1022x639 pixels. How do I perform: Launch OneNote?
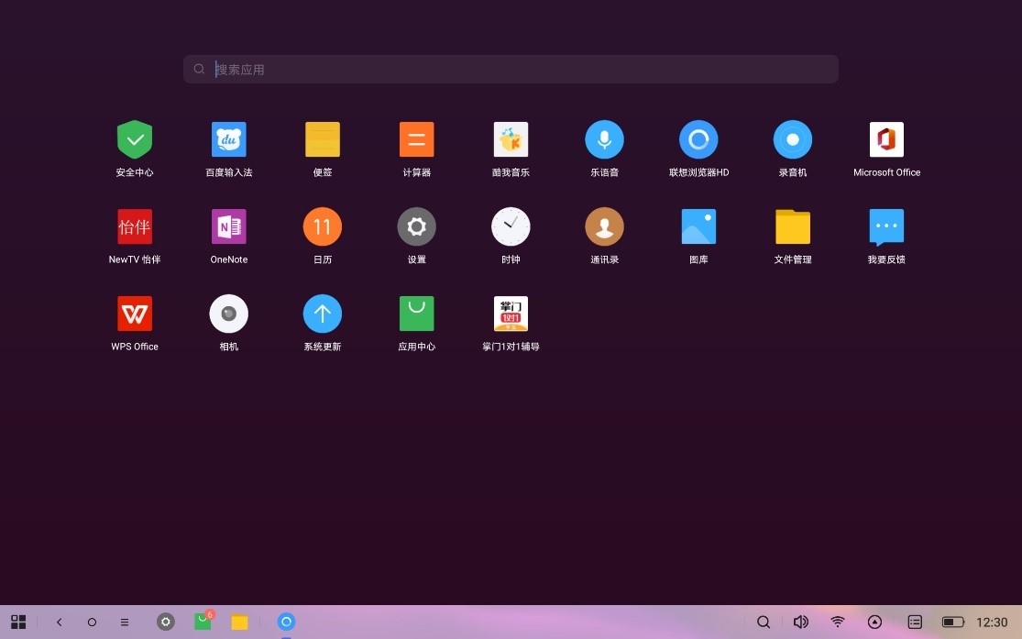(x=229, y=226)
